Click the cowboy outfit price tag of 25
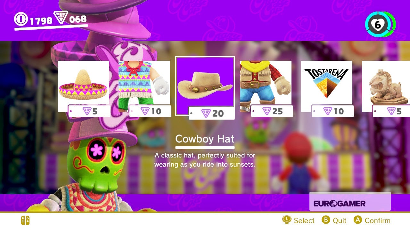410x230 pixels. point(272,111)
